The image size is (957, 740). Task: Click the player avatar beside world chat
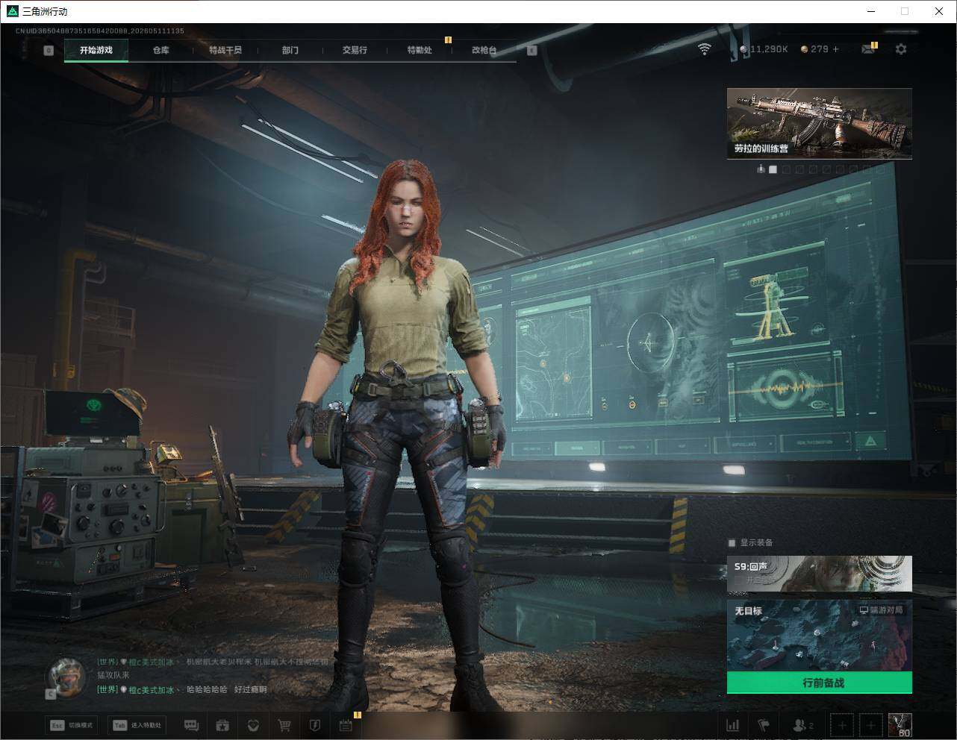[x=66, y=677]
